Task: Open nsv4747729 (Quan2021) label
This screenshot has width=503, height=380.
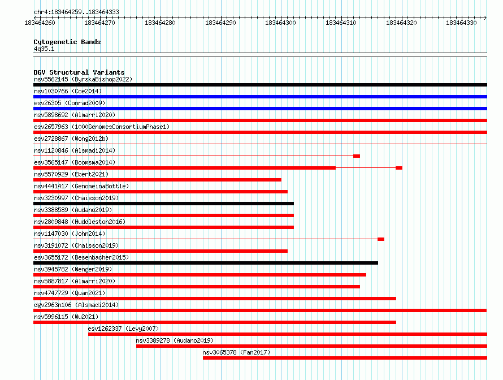Action: (70, 293)
